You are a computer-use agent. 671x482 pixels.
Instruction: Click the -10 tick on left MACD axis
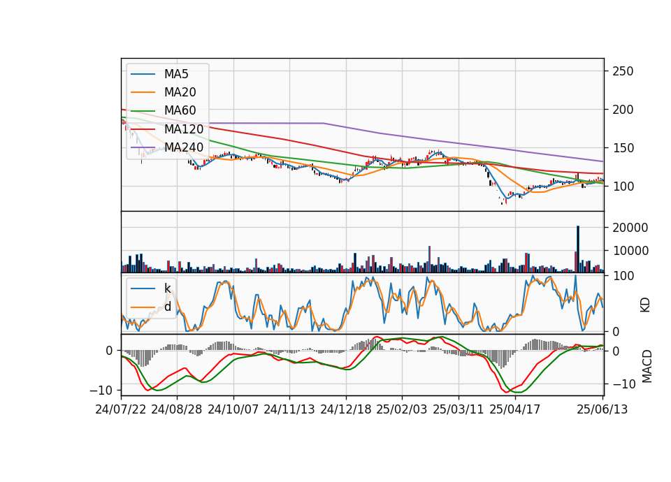(101, 390)
